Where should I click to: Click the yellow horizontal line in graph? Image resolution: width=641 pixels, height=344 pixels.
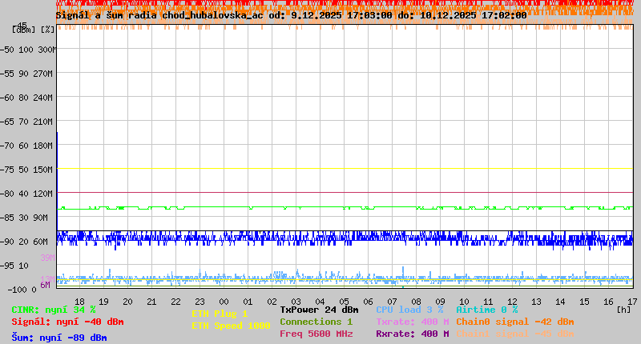345,169
